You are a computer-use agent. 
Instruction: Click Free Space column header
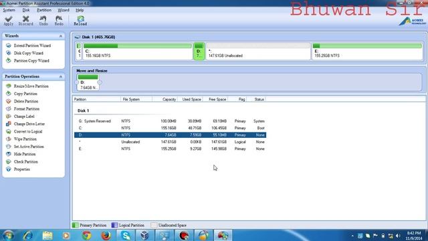click(215, 100)
